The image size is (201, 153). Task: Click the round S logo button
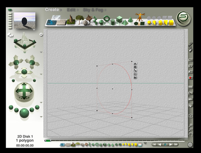(x=183, y=19)
